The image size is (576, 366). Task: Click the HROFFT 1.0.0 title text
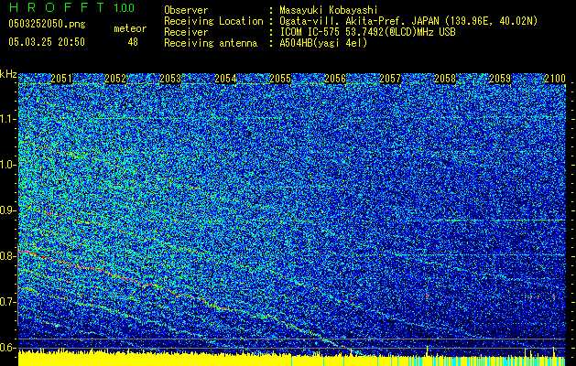point(71,7)
